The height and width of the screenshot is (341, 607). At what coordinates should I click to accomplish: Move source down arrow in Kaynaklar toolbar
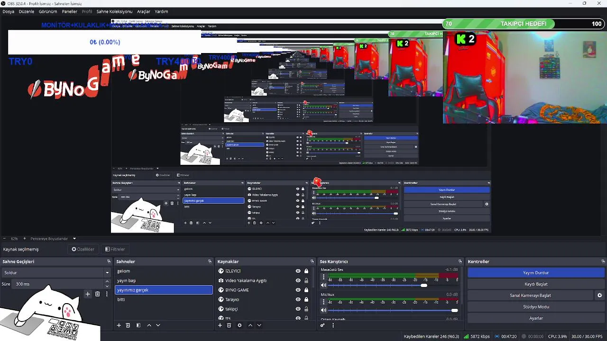[259, 325]
